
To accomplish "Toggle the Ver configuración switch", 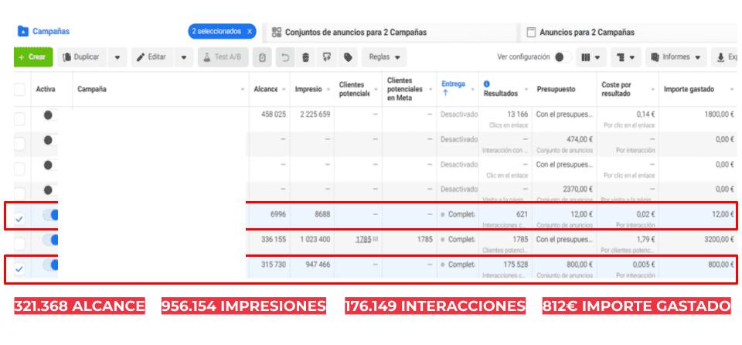I will 563,57.
